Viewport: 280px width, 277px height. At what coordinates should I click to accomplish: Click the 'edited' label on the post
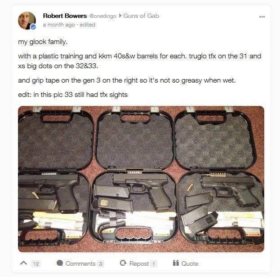[87, 25]
